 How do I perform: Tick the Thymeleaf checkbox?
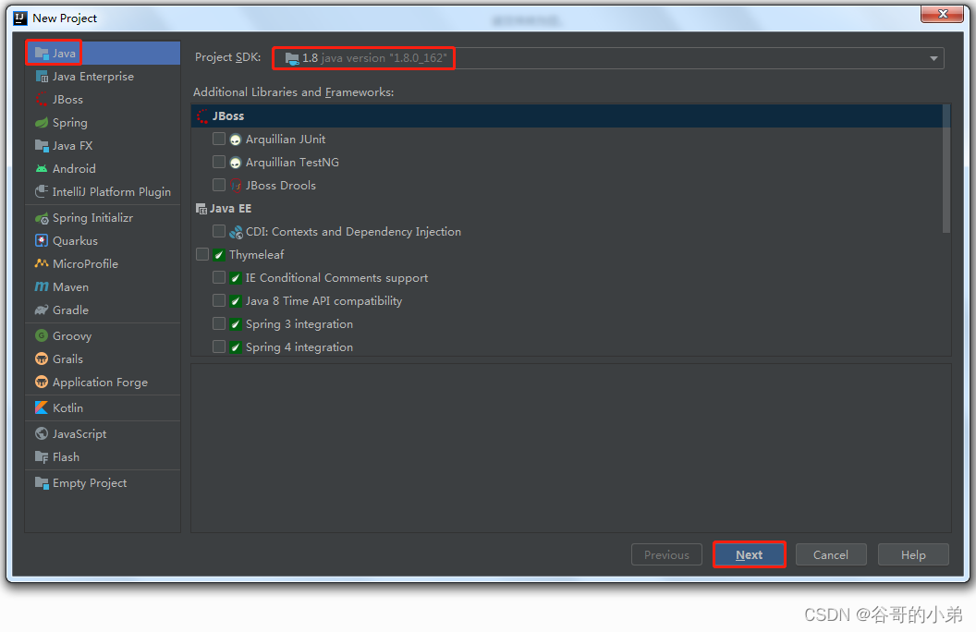coord(202,254)
